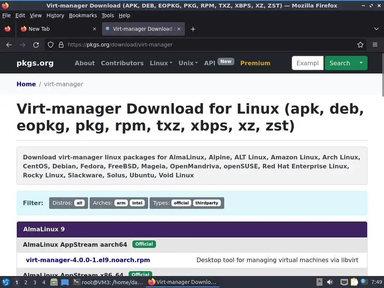This screenshot has width=384, height=288.
Task: Click the 7:49 clock in taskbar
Action: point(376,282)
